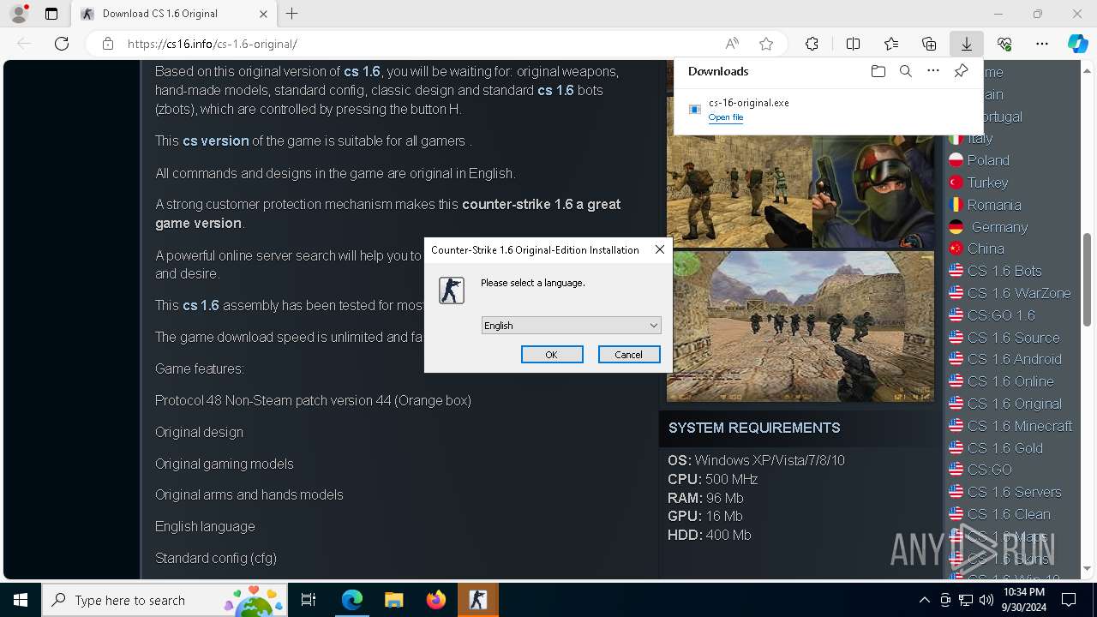Viewport: 1097px width, 617px height.
Task: Click the dusty map squad screenshot
Action: pos(800,326)
